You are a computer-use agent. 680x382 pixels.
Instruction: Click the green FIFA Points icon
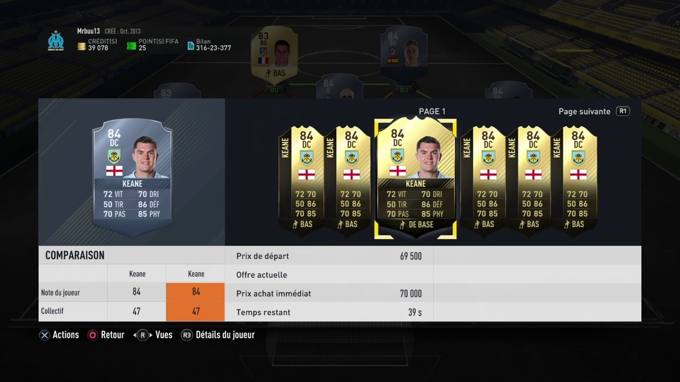click(131, 47)
